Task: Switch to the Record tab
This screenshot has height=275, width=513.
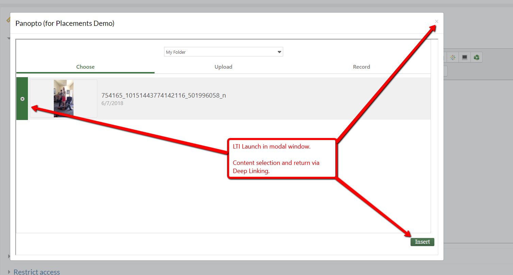Action: pos(362,67)
